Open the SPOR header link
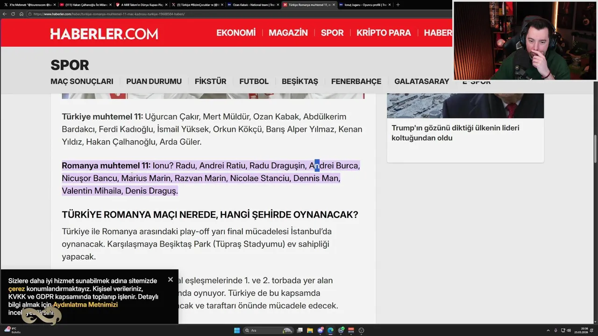Screen dimensions: 598x336 coord(332,33)
